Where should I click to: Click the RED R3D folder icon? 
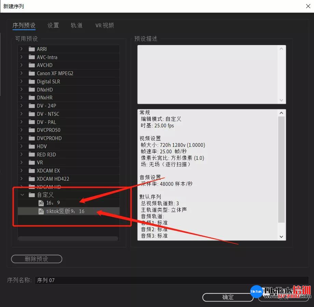32,154
